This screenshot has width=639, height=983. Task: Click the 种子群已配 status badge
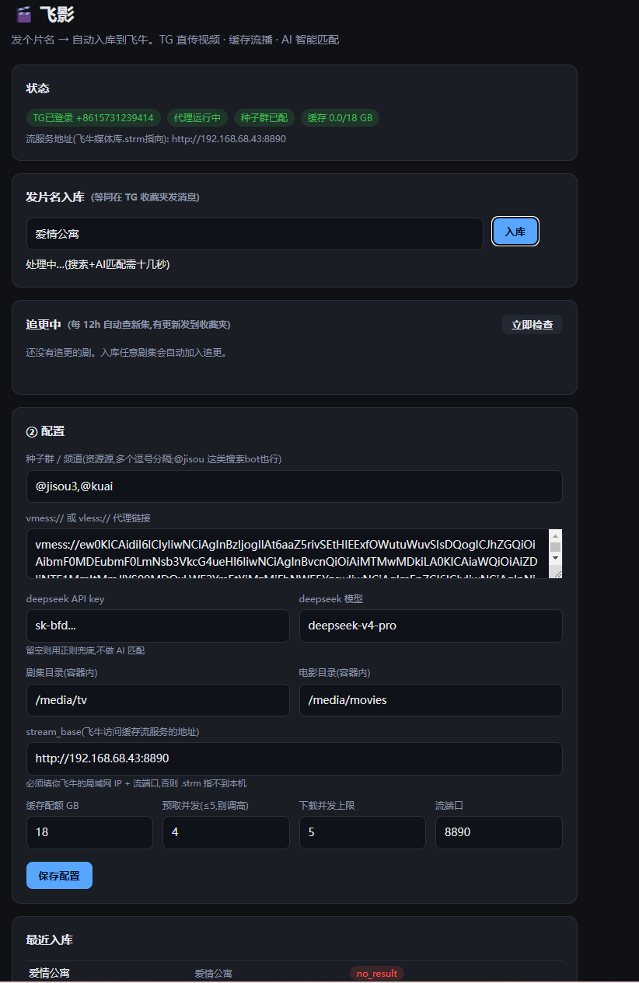[x=264, y=118]
